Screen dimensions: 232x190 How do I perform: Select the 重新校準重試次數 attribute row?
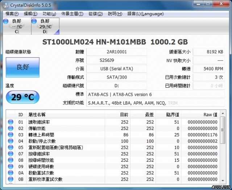click(x=113, y=179)
